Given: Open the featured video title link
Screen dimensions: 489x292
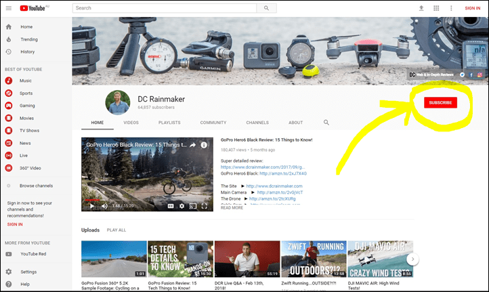Looking at the screenshot, I should (x=266, y=140).
